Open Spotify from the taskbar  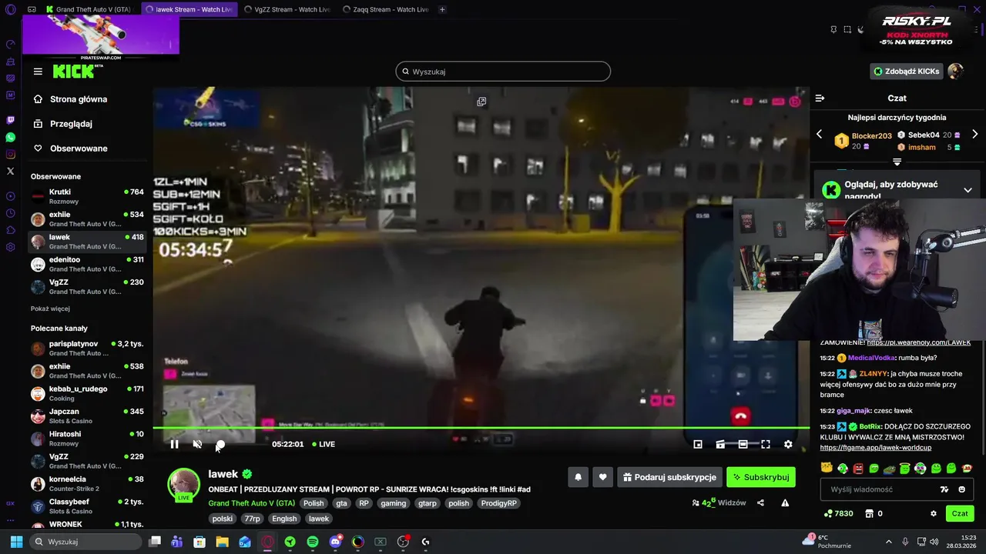(x=313, y=542)
